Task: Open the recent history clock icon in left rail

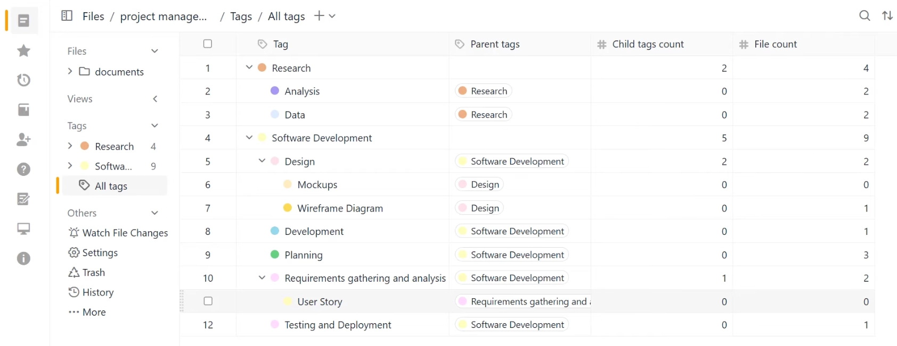Action: click(23, 80)
